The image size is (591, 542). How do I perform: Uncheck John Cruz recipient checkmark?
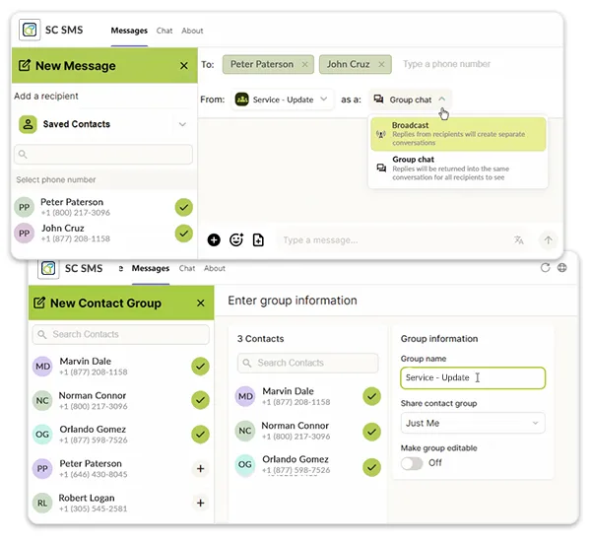184,234
